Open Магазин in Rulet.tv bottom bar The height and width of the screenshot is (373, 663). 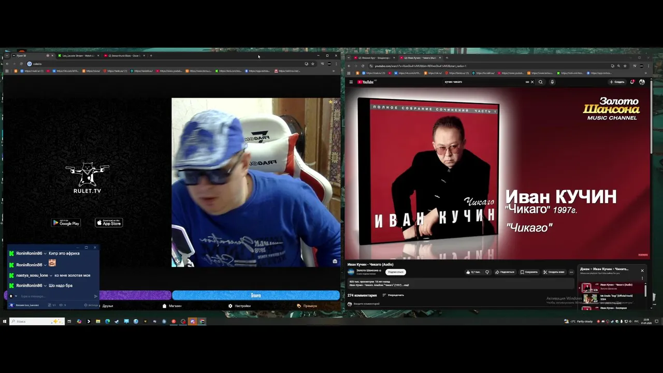pyautogui.click(x=172, y=306)
